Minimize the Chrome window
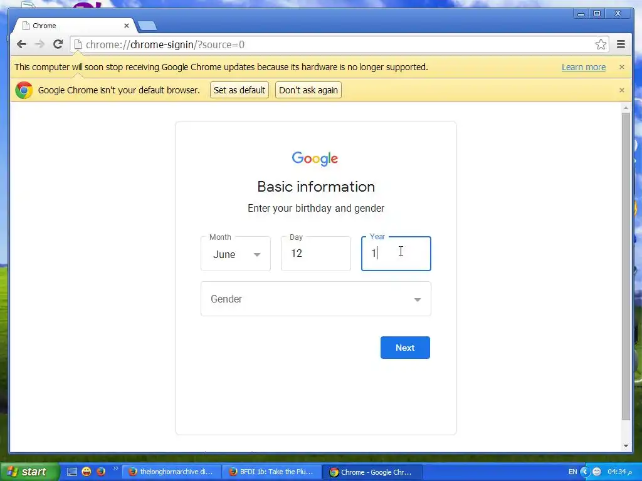This screenshot has height=481, width=642. pos(581,14)
